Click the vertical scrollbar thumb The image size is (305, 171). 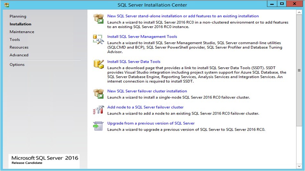click(299, 70)
